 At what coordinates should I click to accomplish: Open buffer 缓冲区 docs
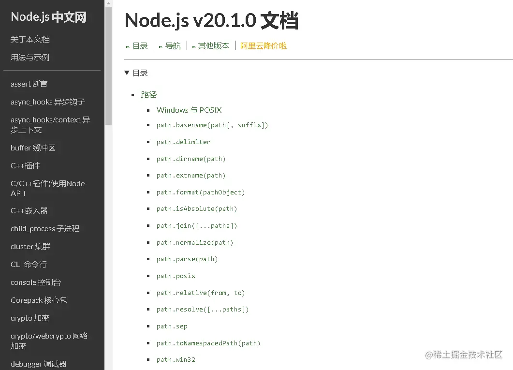(33, 148)
